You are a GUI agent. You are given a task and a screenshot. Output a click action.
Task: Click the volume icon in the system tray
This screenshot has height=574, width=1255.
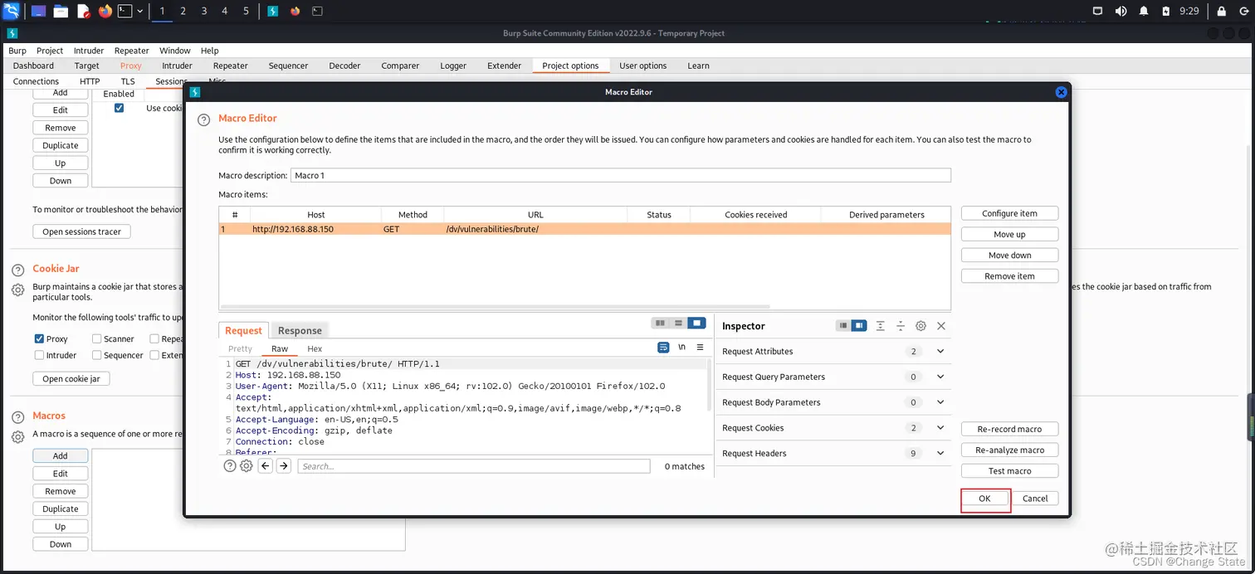click(x=1121, y=12)
